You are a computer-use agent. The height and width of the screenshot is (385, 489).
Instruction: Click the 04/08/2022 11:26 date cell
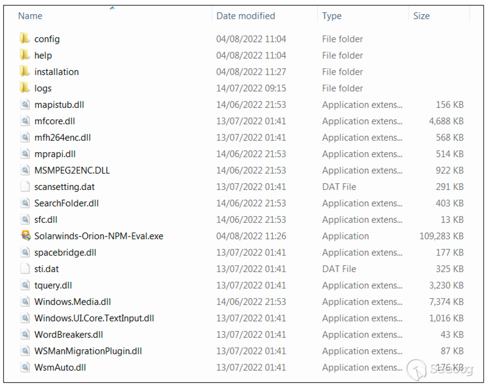tap(251, 236)
